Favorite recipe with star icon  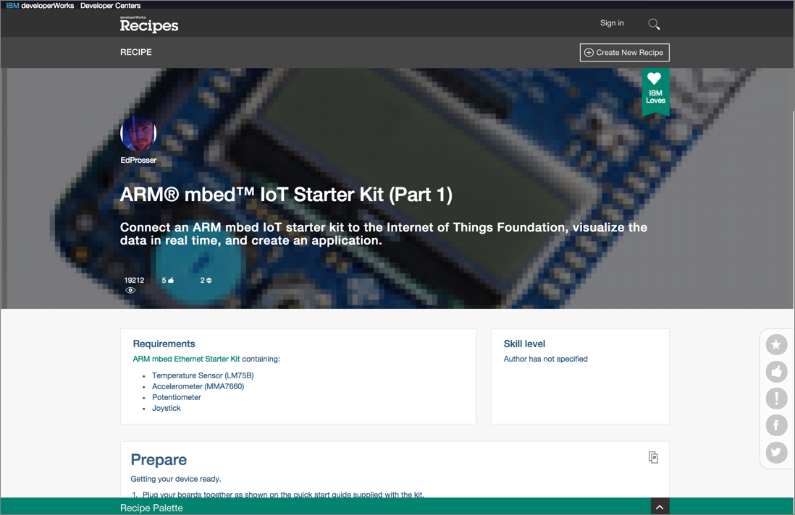776,344
